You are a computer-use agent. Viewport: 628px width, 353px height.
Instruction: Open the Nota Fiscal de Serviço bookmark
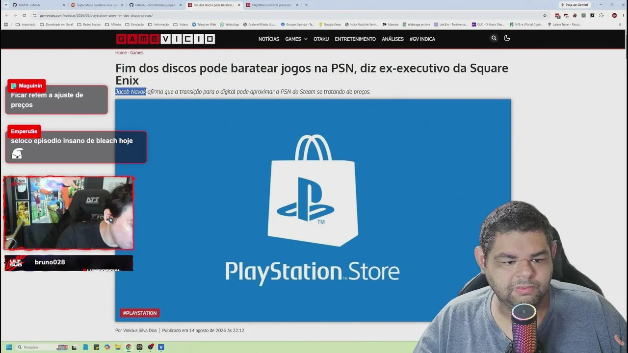362,25
